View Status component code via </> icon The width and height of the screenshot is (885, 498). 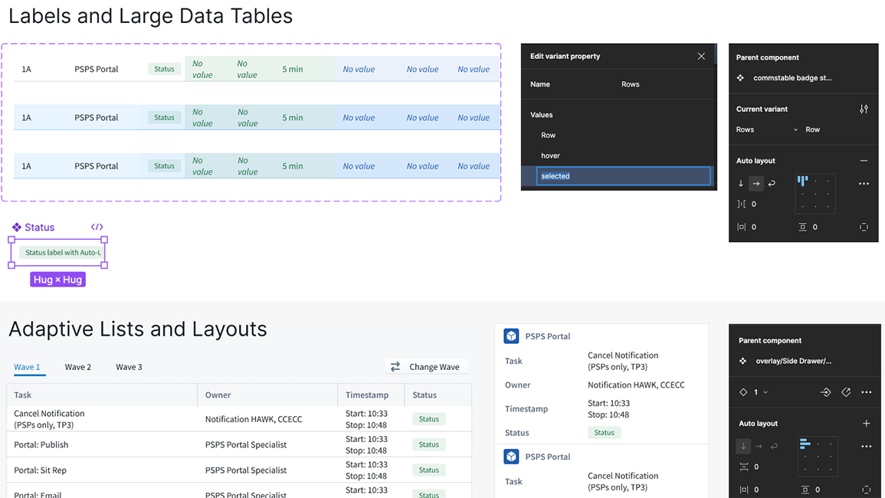97,227
